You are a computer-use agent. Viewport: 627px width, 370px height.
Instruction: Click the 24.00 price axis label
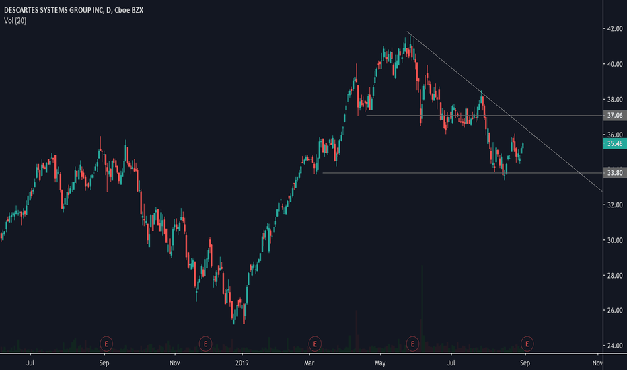(x=615, y=346)
